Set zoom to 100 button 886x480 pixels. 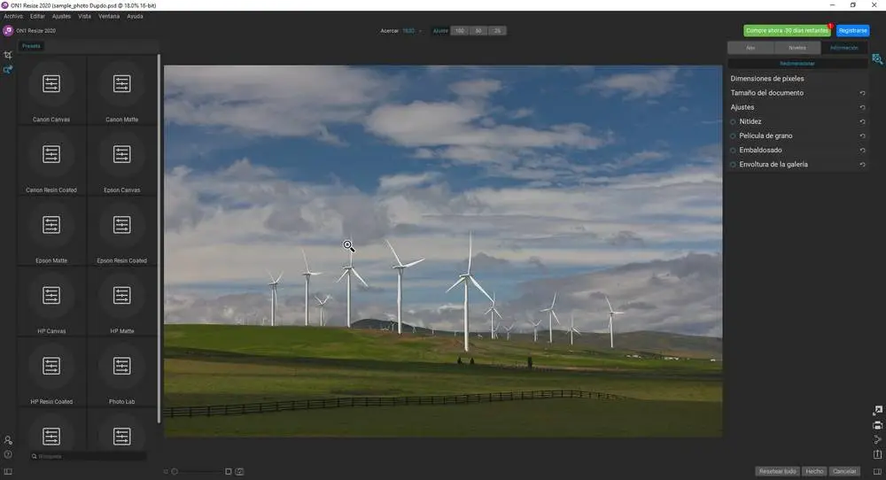(x=460, y=31)
